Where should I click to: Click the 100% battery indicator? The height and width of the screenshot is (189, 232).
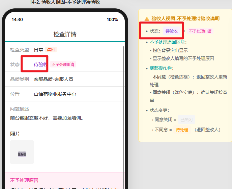[x=112, y=19]
